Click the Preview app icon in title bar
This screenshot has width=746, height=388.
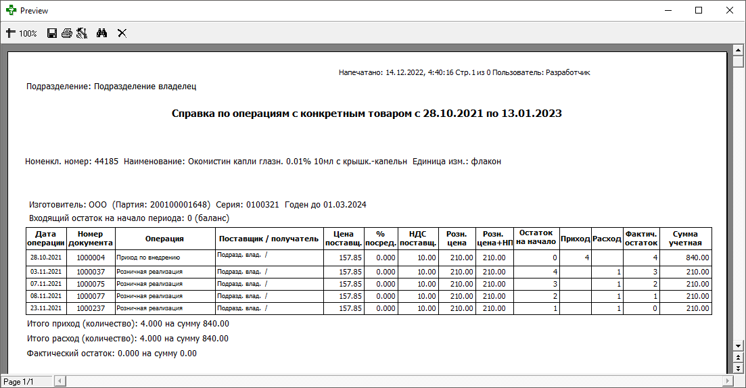pyautogui.click(x=11, y=11)
